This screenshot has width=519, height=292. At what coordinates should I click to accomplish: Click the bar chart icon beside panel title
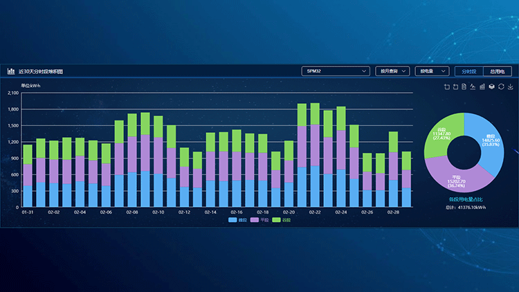coord(11,71)
